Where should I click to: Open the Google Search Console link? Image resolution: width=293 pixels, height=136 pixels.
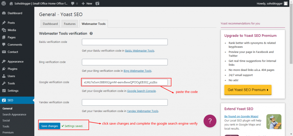pos(142,91)
